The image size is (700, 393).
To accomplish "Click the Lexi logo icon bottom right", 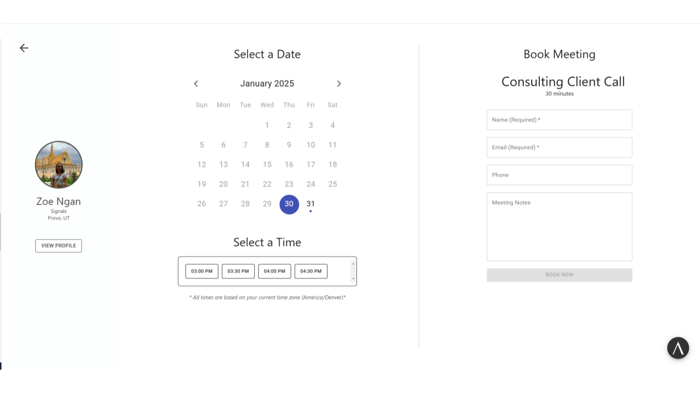I will [678, 348].
